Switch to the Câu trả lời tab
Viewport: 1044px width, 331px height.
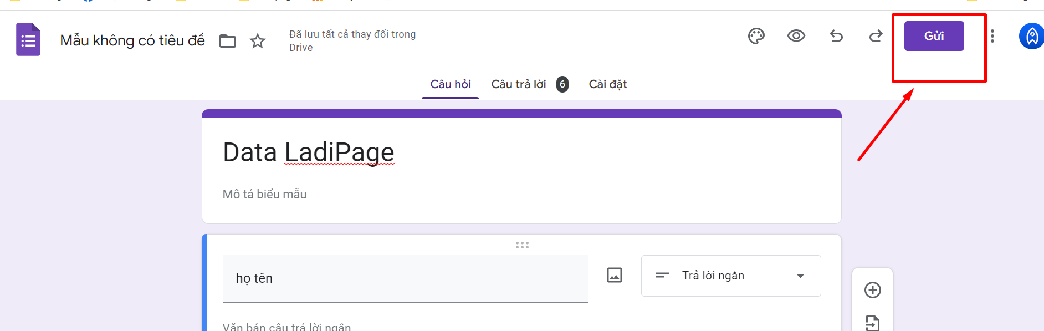click(519, 84)
